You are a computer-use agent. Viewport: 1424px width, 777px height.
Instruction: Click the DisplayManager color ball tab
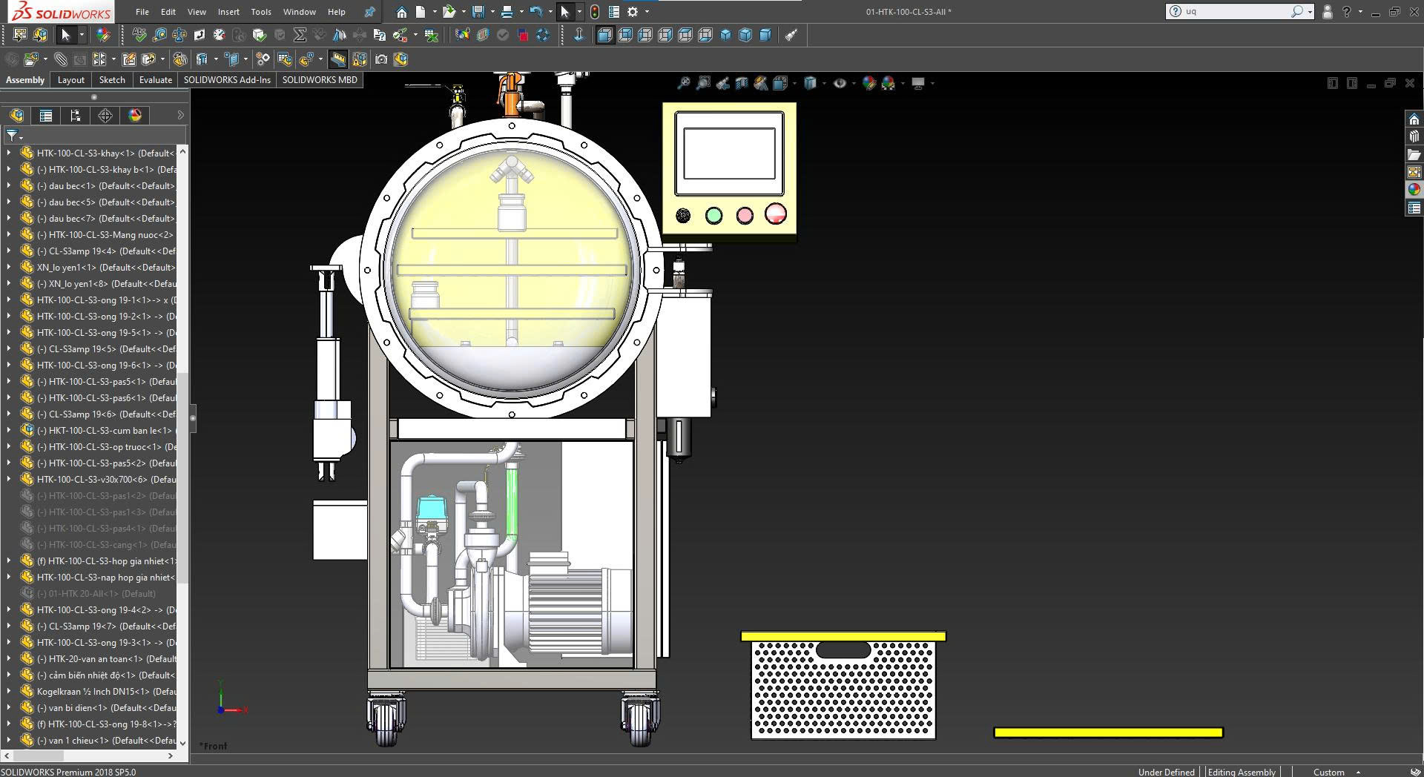point(135,116)
